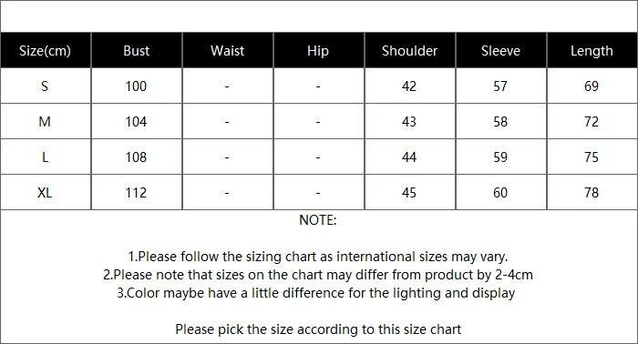
Task: Click the Size(cm) header cell
Action: click(46, 50)
